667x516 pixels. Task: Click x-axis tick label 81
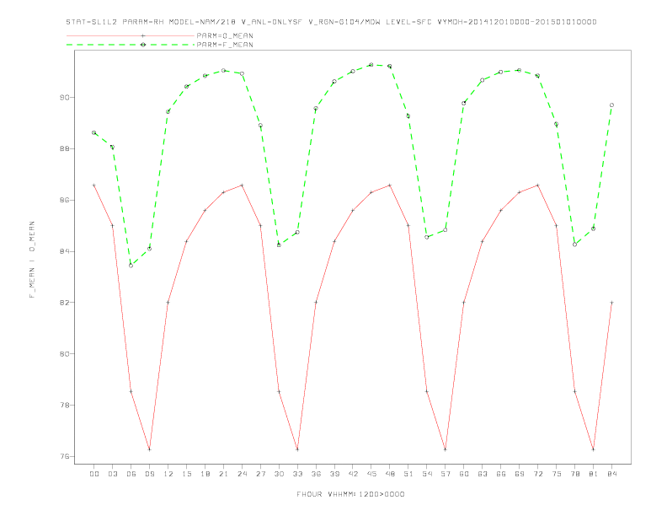594,474
